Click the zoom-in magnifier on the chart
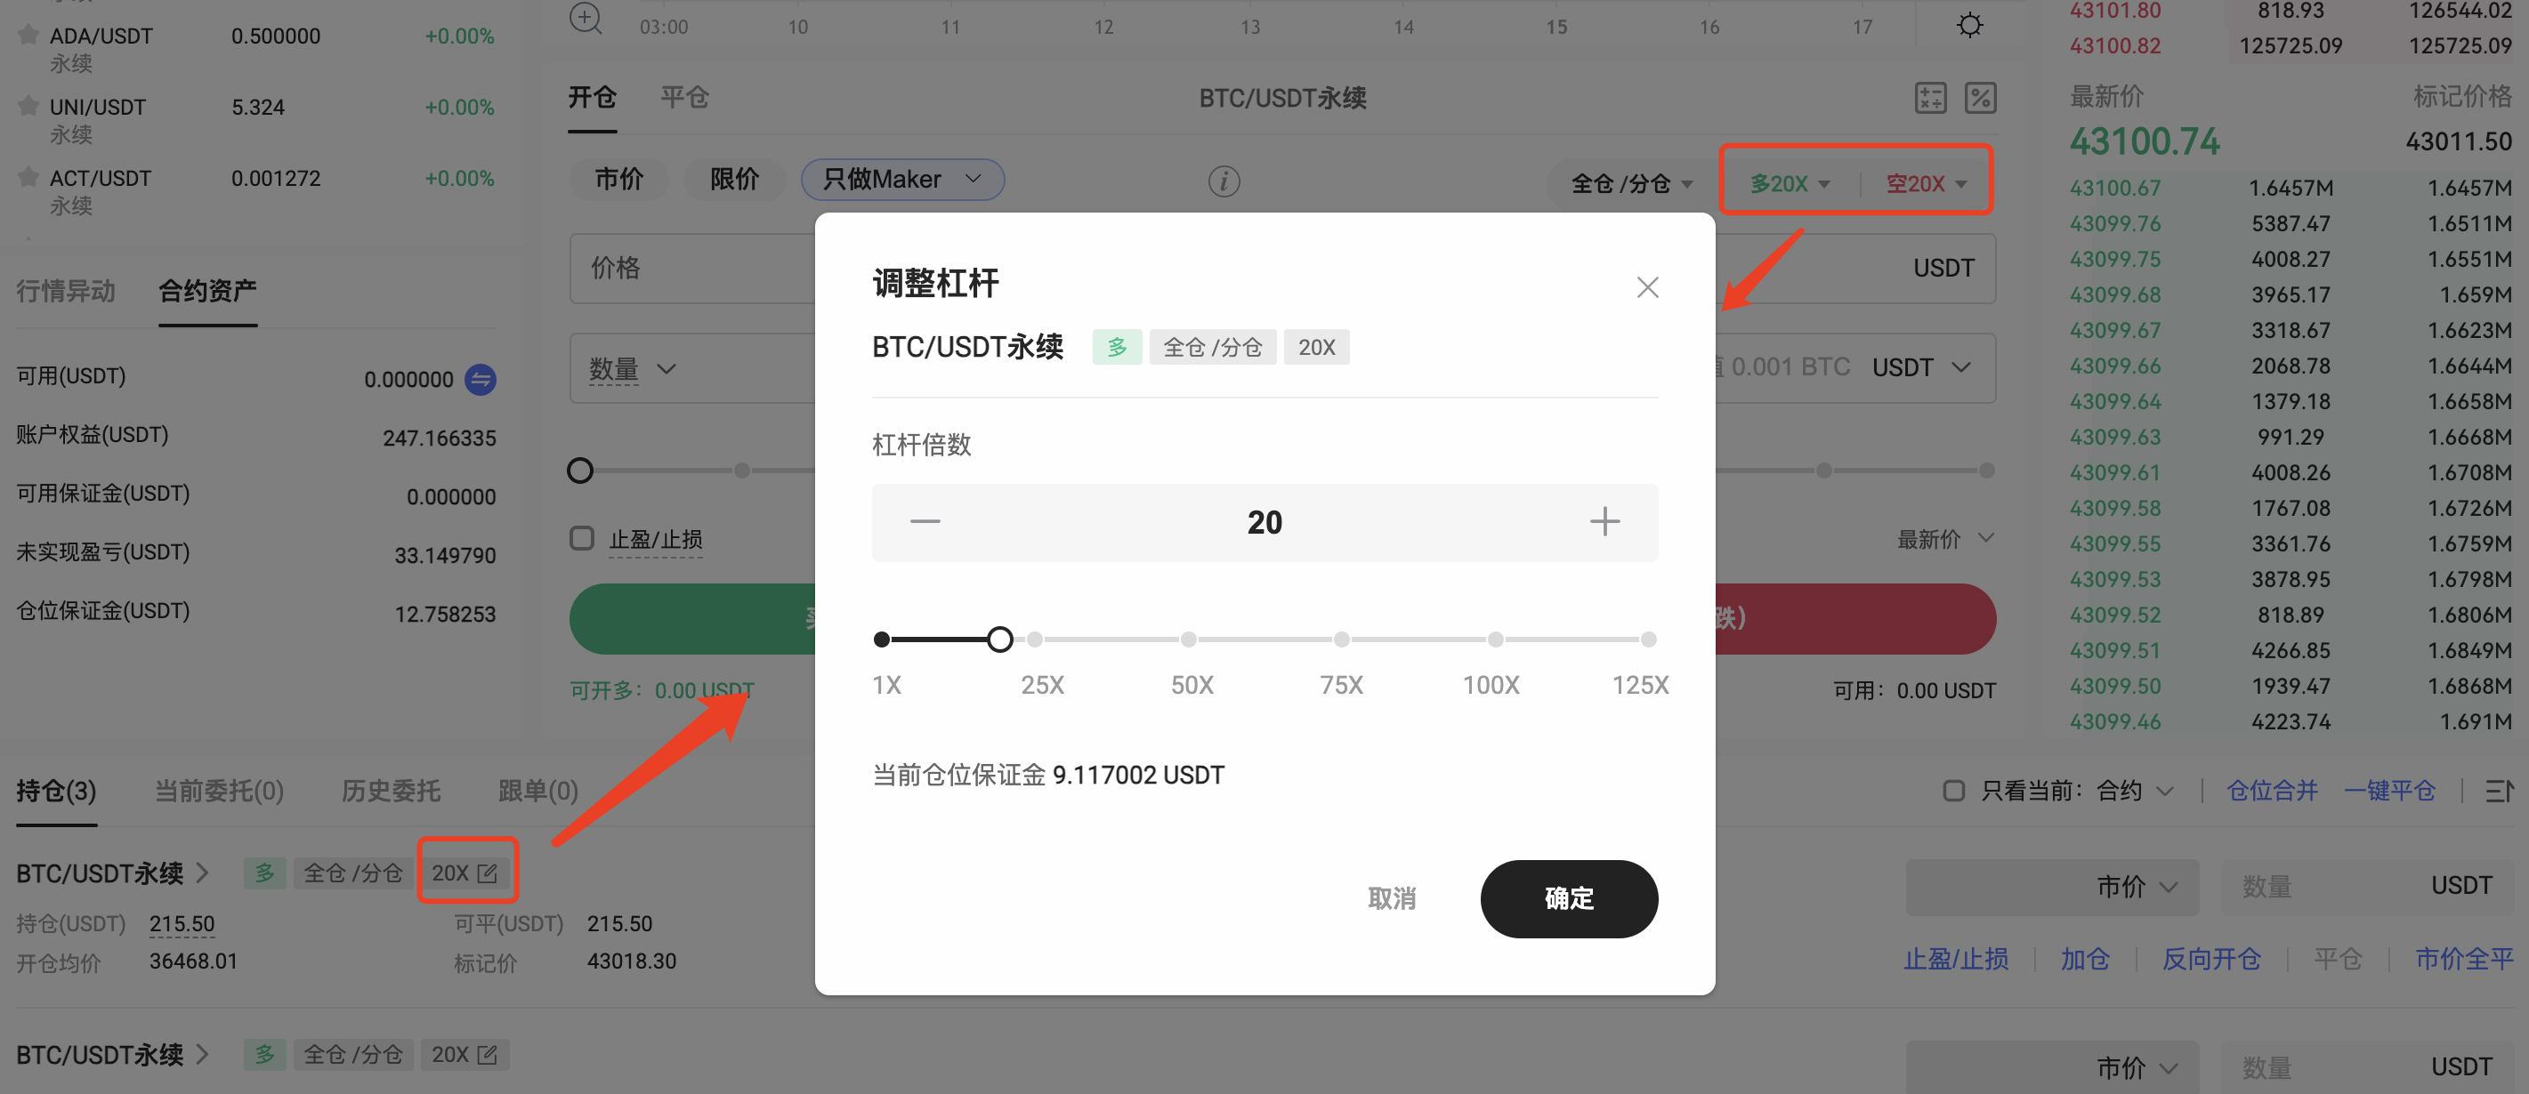This screenshot has height=1094, width=2529. (x=586, y=18)
